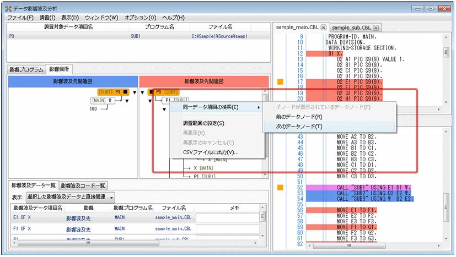Click the 影響波及先関連図 header
This screenshot has width=456, height=257.
coord(204,81)
